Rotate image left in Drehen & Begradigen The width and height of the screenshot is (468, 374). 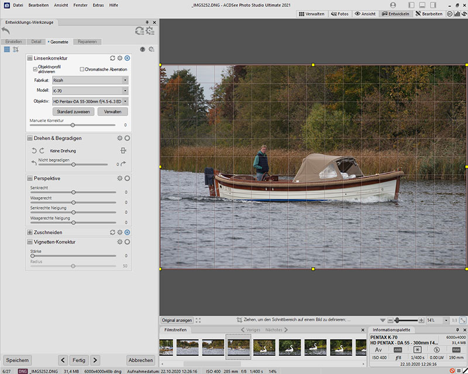click(34, 151)
